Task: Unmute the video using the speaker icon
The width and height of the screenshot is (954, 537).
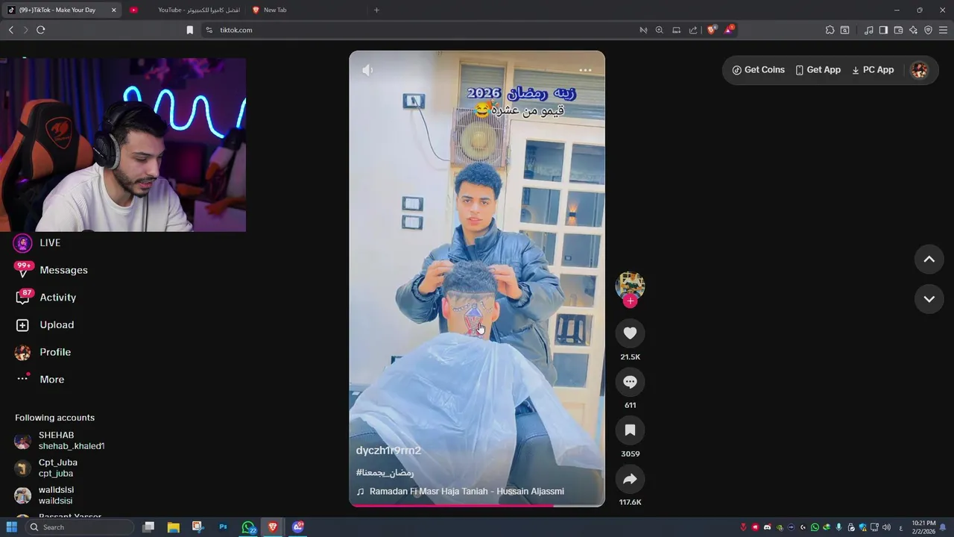Action: [367, 70]
